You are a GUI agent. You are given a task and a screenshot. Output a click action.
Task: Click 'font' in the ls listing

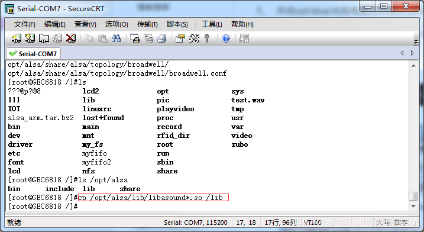[16, 162]
